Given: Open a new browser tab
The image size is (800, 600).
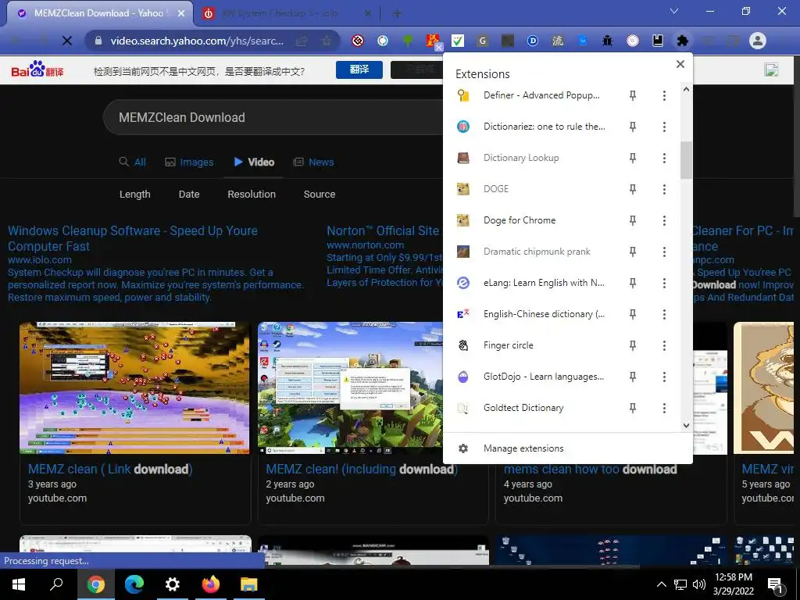Looking at the screenshot, I should [397, 13].
